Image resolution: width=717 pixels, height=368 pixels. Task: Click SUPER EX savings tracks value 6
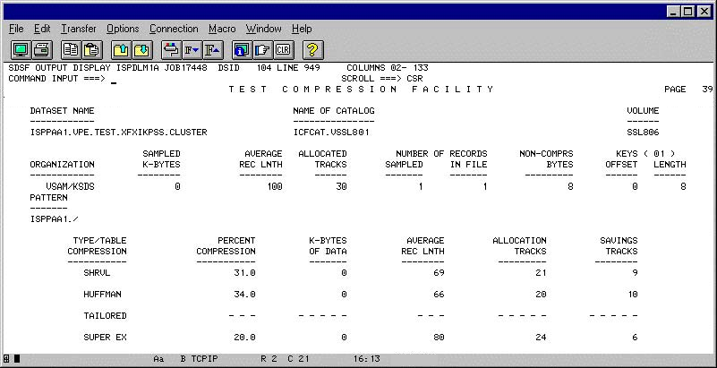pos(635,338)
